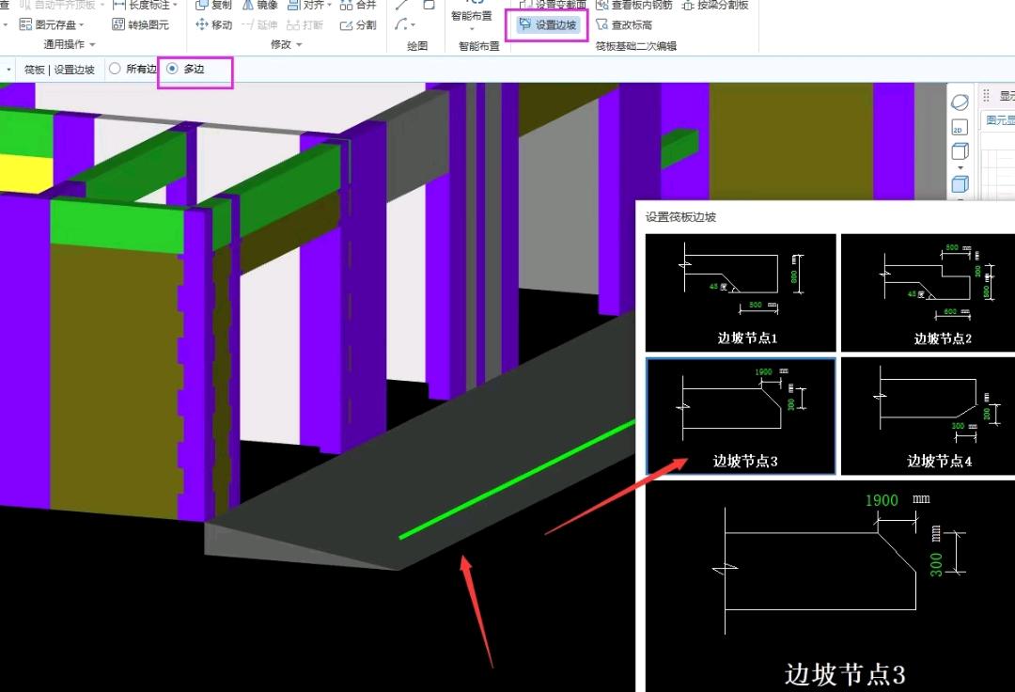Click the 显示 panel drag-handle dots
This screenshot has width=1015, height=692.
[986, 96]
